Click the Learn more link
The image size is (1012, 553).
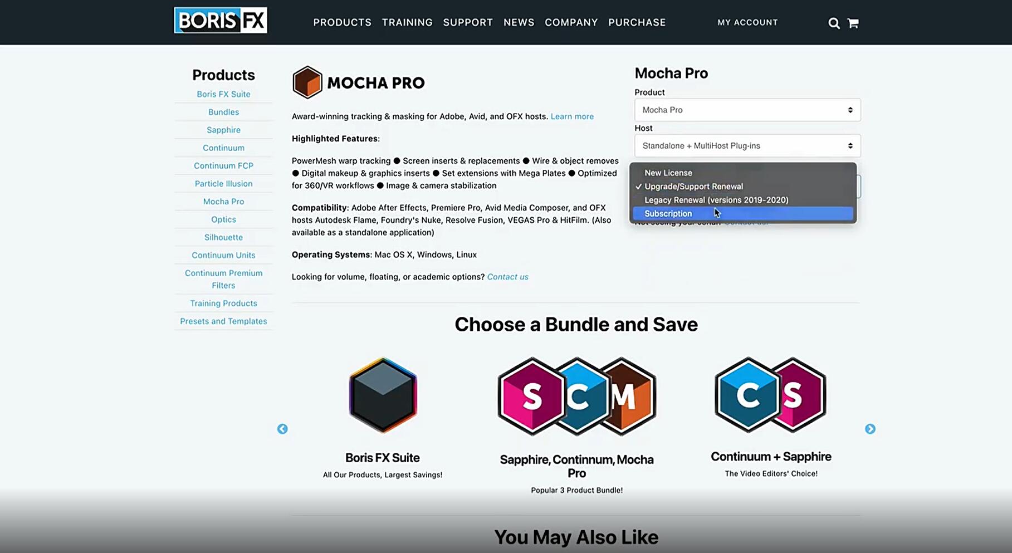click(x=572, y=116)
